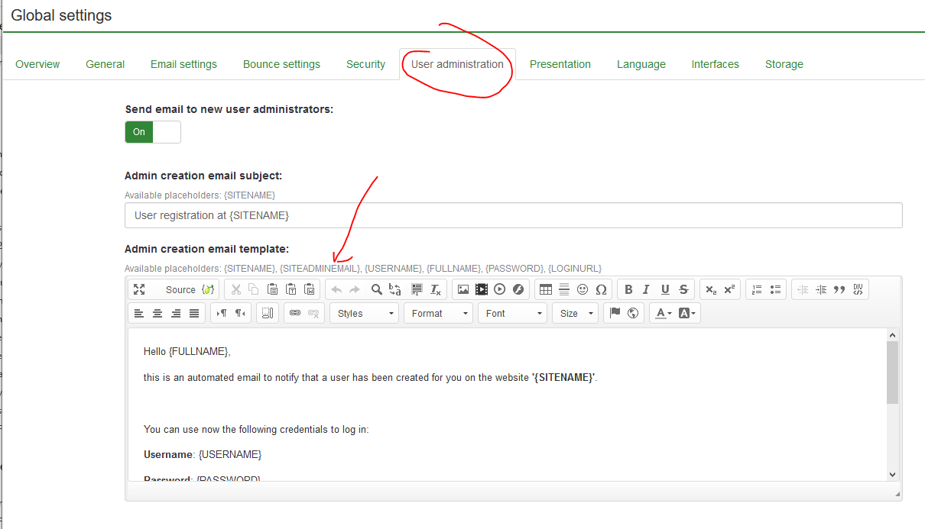Click the admin creation email subject field

tap(513, 215)
